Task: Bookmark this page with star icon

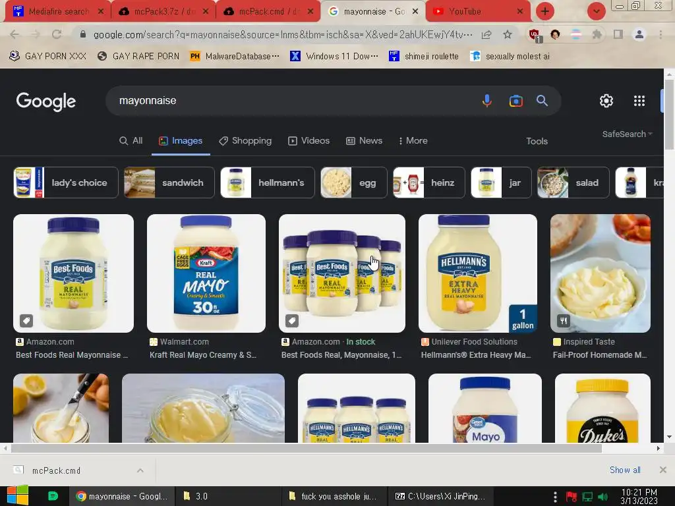Action: point(508,34)
